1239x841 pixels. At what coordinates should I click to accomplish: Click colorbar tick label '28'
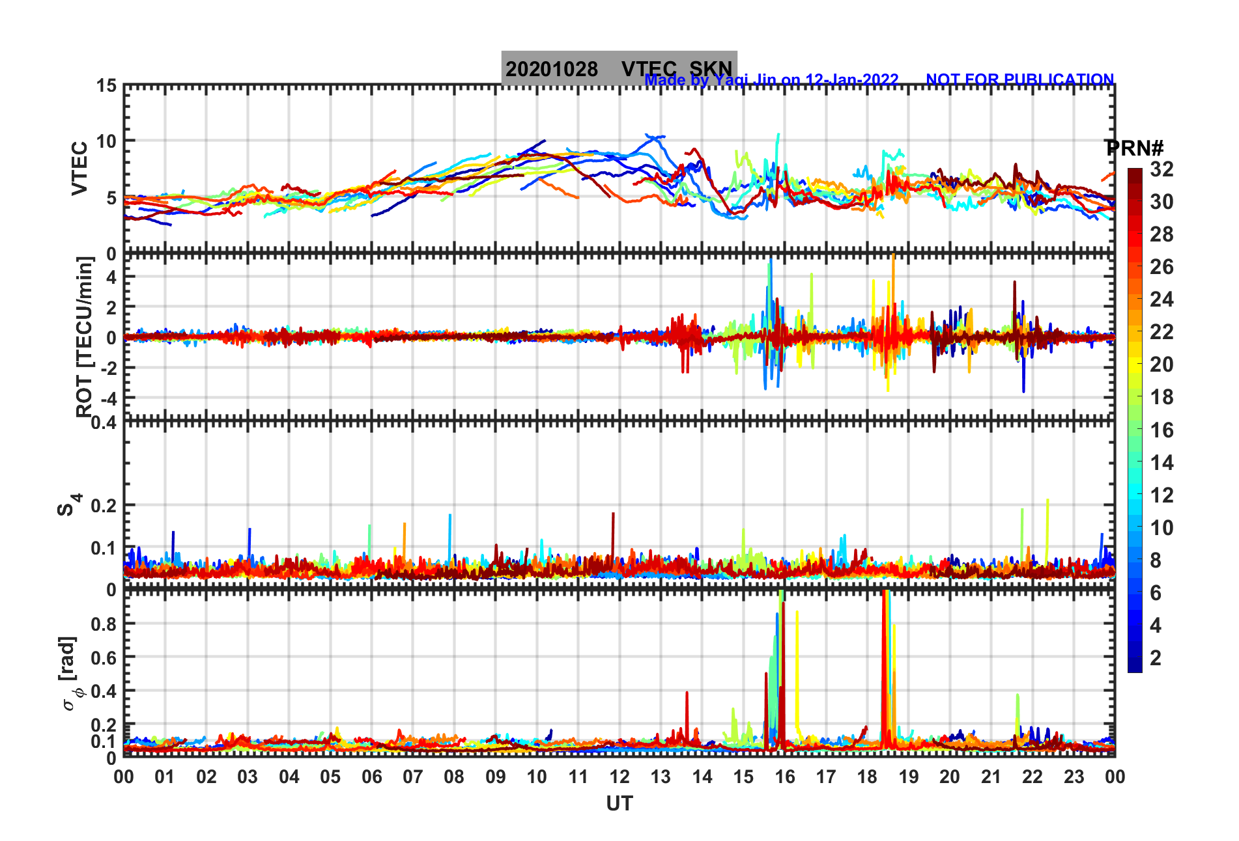pyautogui.click(x=1161, y=234)
